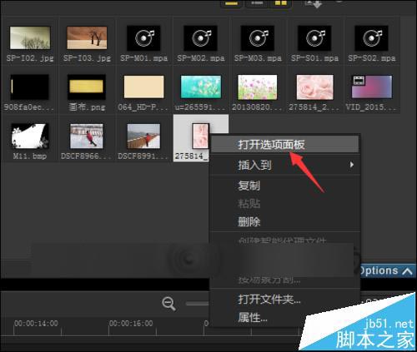This screenshot has width=417, height=352.
Task: Click the 00:00:14:00 timeline ruler mark
Action: point(36,323)
